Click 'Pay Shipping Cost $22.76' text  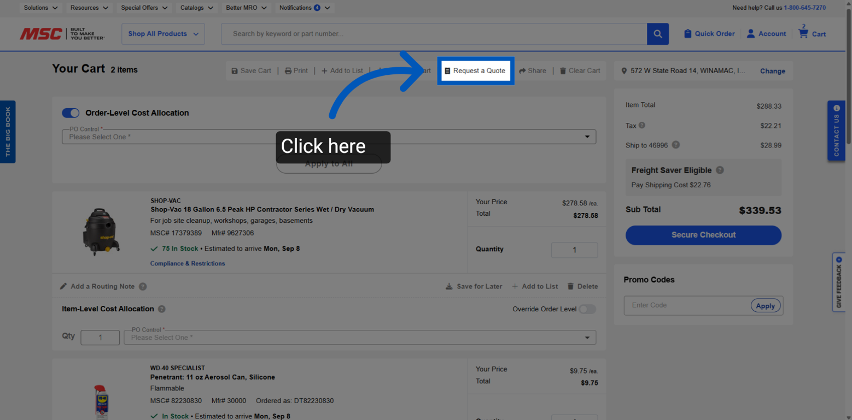[x=671, y=185]
